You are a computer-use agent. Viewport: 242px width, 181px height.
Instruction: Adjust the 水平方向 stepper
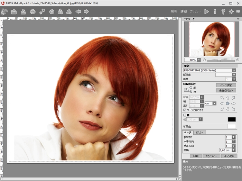tap(233, 142)
